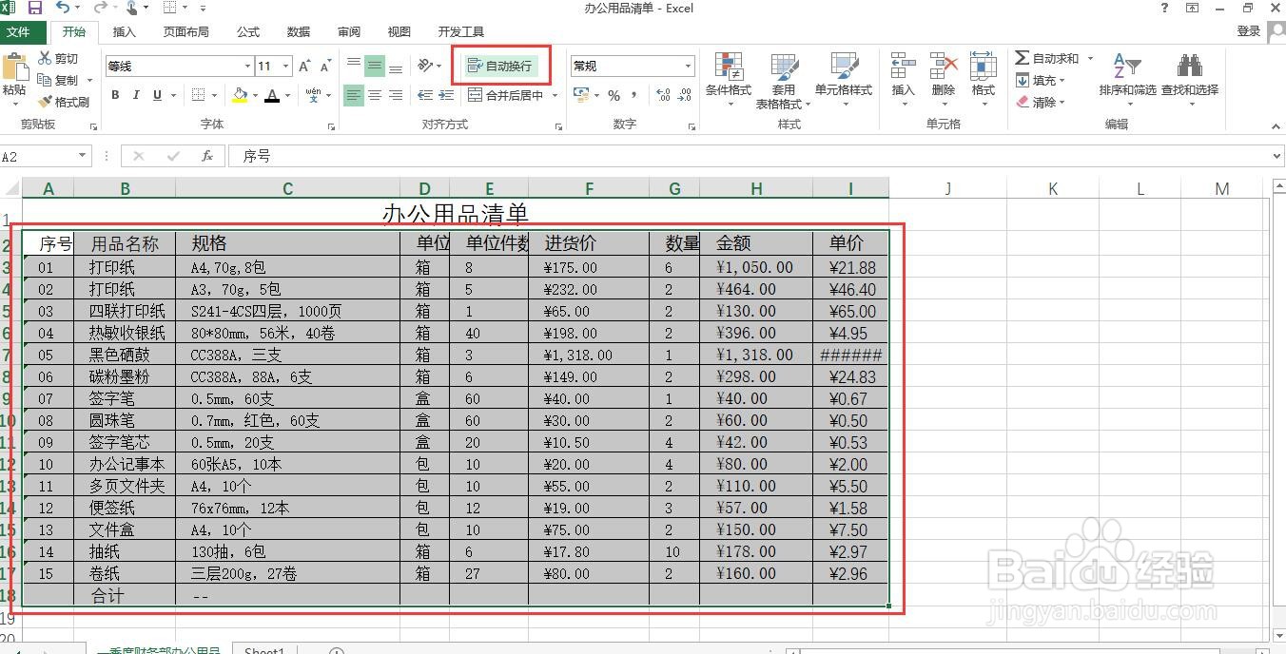Click the 格式刷 format painter icon
1286x654 pixels.
pyautogui.click(x=47, y=100)
